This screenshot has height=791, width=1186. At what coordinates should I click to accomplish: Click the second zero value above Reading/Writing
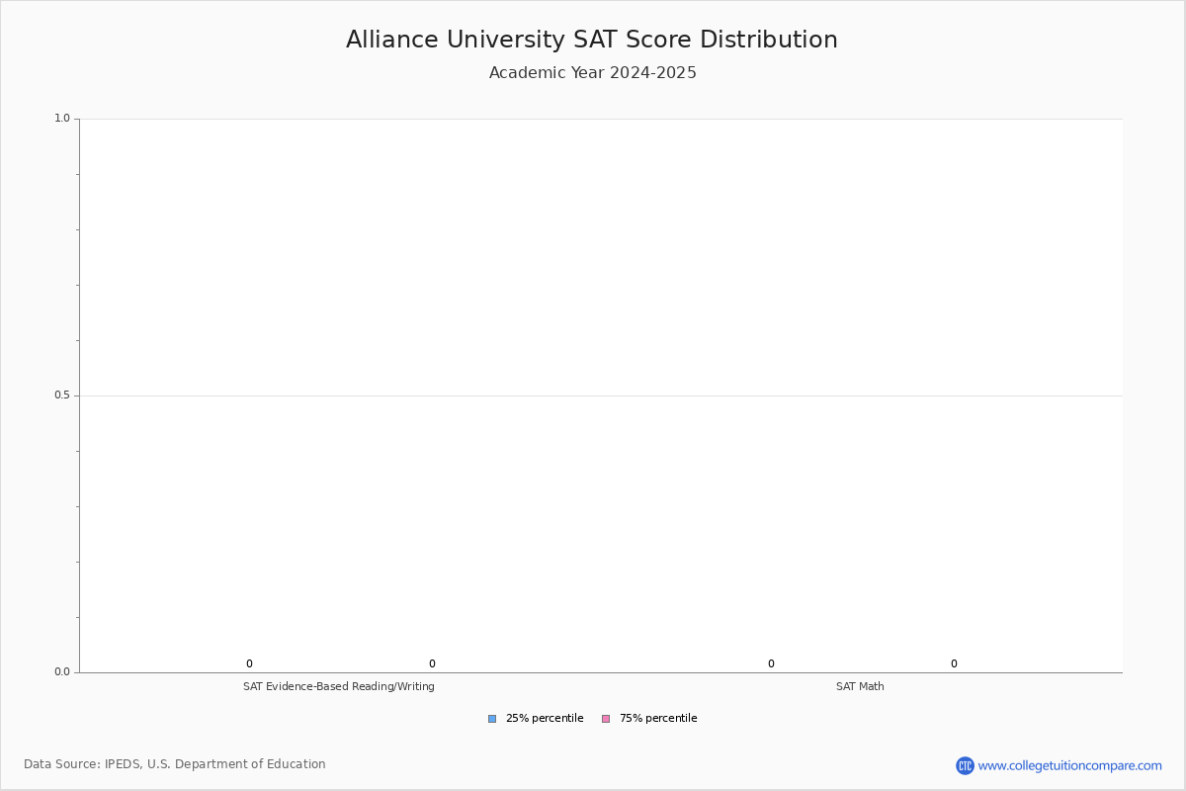[x=432, y=664]
